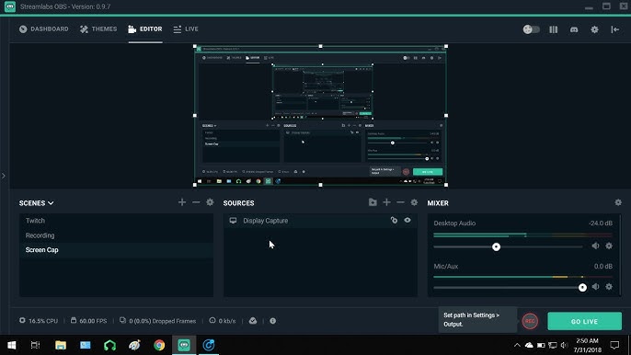Open Windows Start menu

(12, 345)
